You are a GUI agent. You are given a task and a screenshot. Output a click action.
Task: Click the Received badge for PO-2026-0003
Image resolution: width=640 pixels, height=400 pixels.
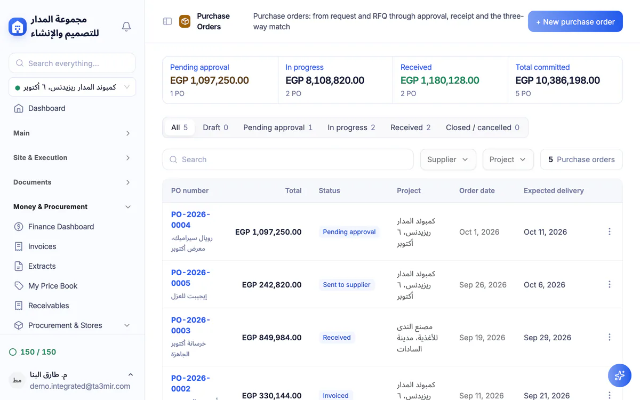click(x=337, y=338)
